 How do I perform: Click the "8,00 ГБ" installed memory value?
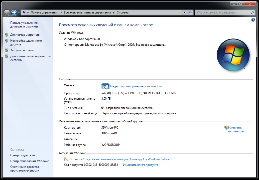(106, 99)
